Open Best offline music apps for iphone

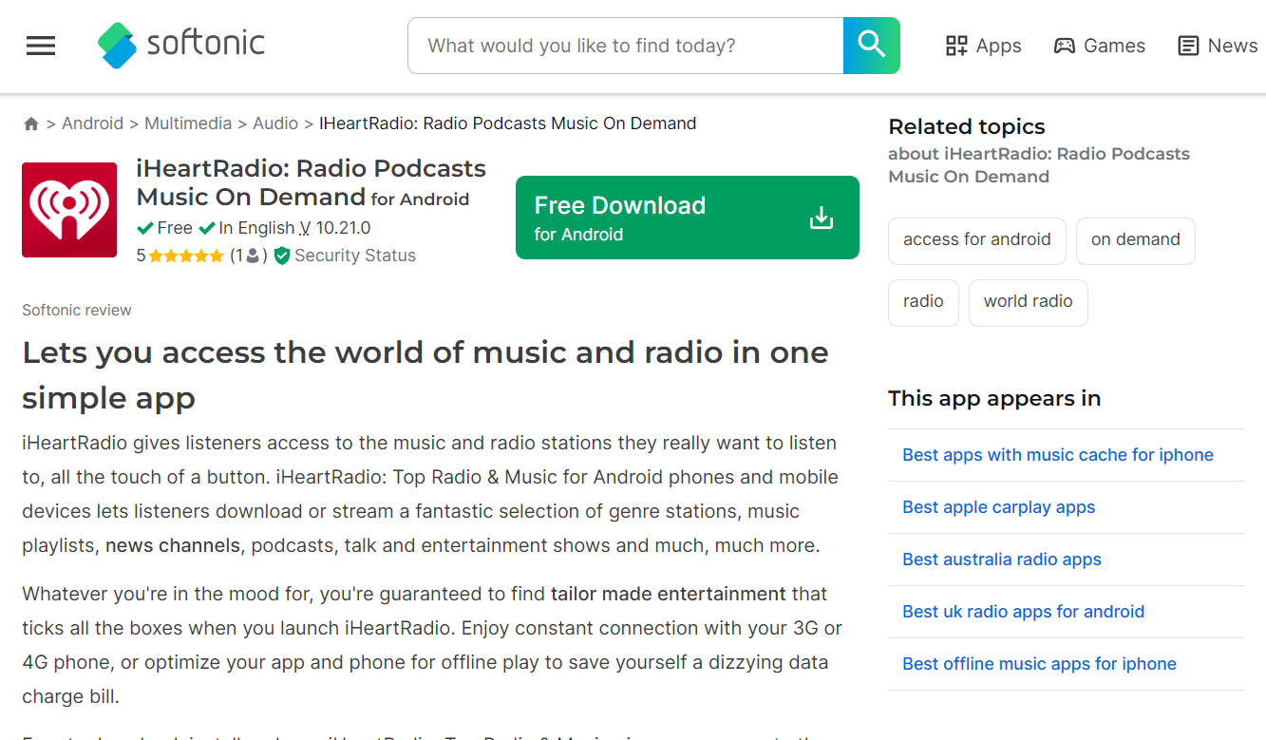[x=1040, y=664]
